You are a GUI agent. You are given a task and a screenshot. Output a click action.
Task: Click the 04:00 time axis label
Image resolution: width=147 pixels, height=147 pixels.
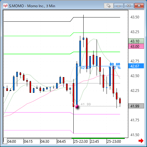pyautogui.click(x=12, y=142)
